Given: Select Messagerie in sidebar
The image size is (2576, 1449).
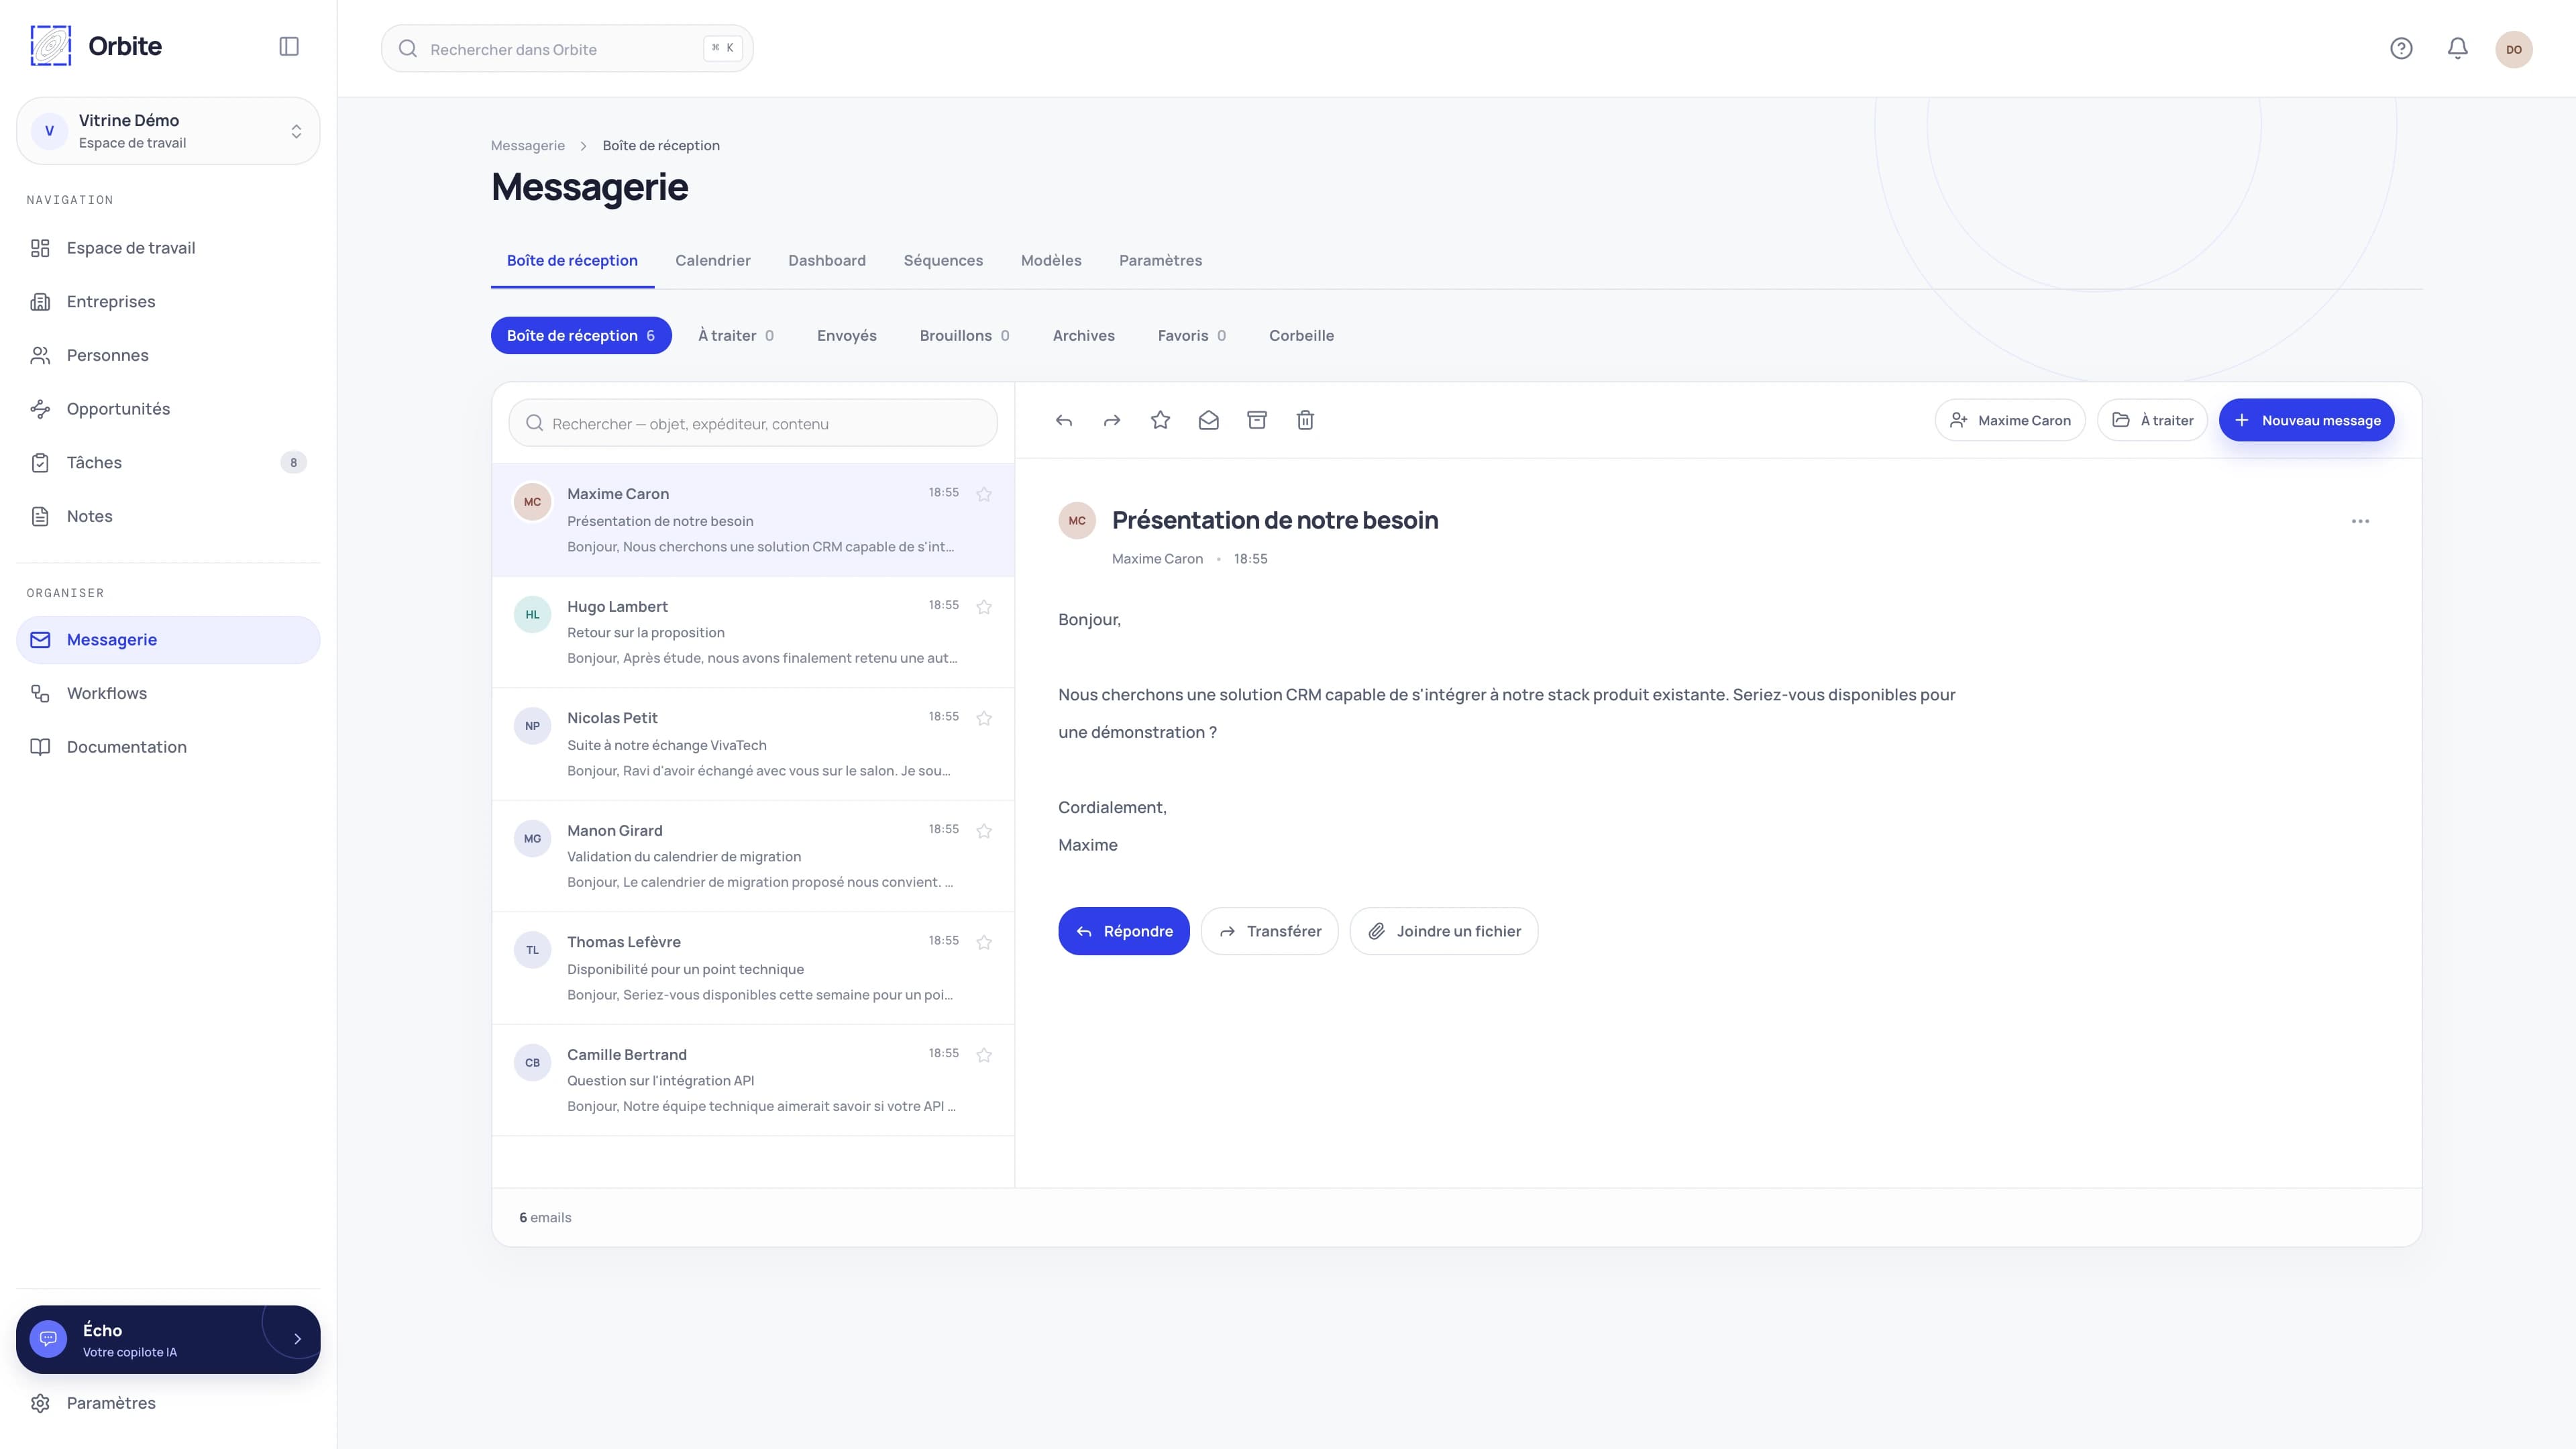Looking at the screenshot, I should click(x=168, y=640).
